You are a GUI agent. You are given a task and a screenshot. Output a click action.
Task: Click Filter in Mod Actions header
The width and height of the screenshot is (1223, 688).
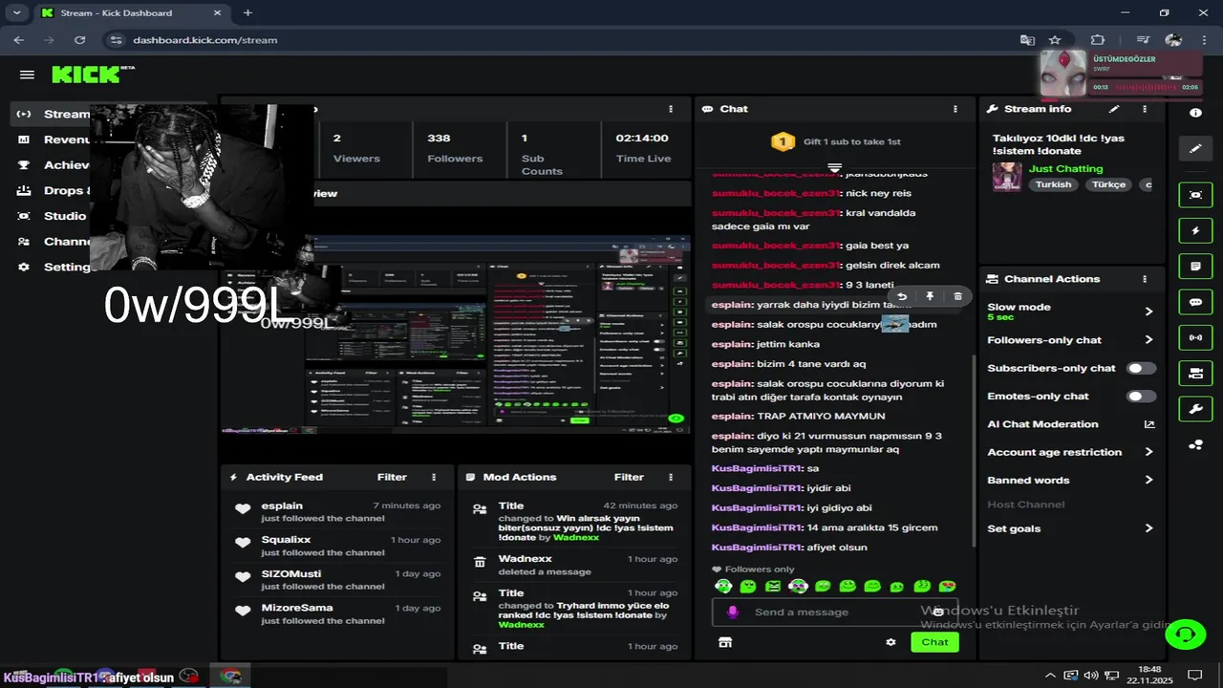pos(629,477)
